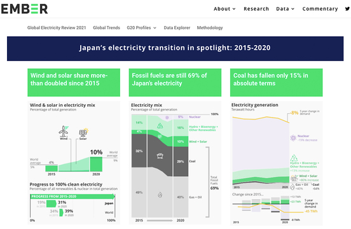Open the Global Trends page

tap(107, 28)
